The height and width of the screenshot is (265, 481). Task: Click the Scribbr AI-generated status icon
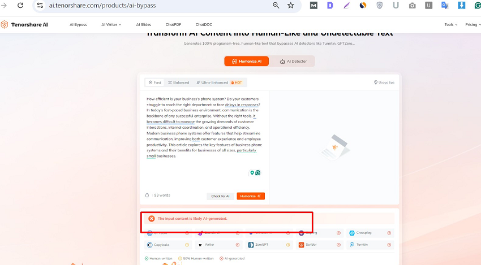338,245
